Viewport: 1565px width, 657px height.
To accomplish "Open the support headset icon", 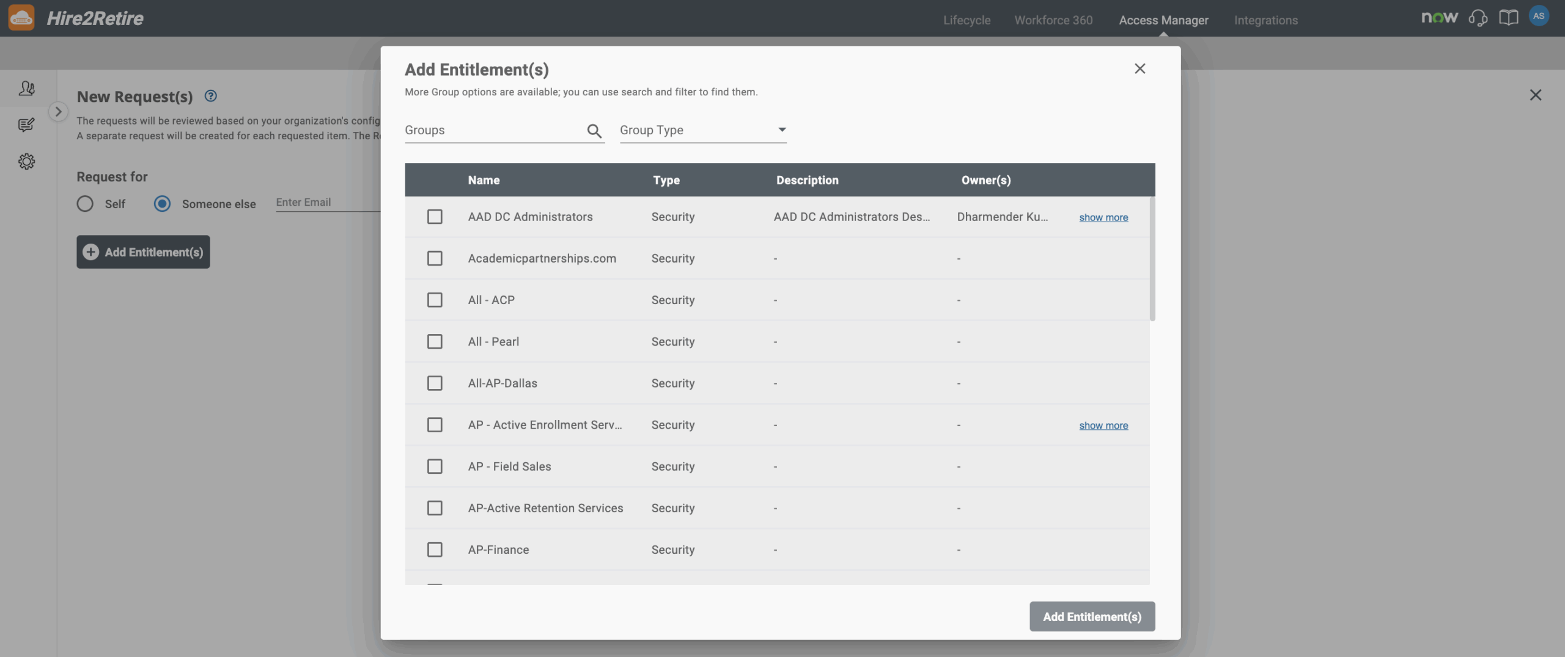I will pyautogui.click(x=1479, y=18).
